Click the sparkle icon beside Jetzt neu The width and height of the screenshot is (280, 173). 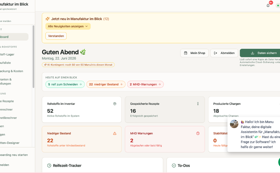[x=47, y=19]
